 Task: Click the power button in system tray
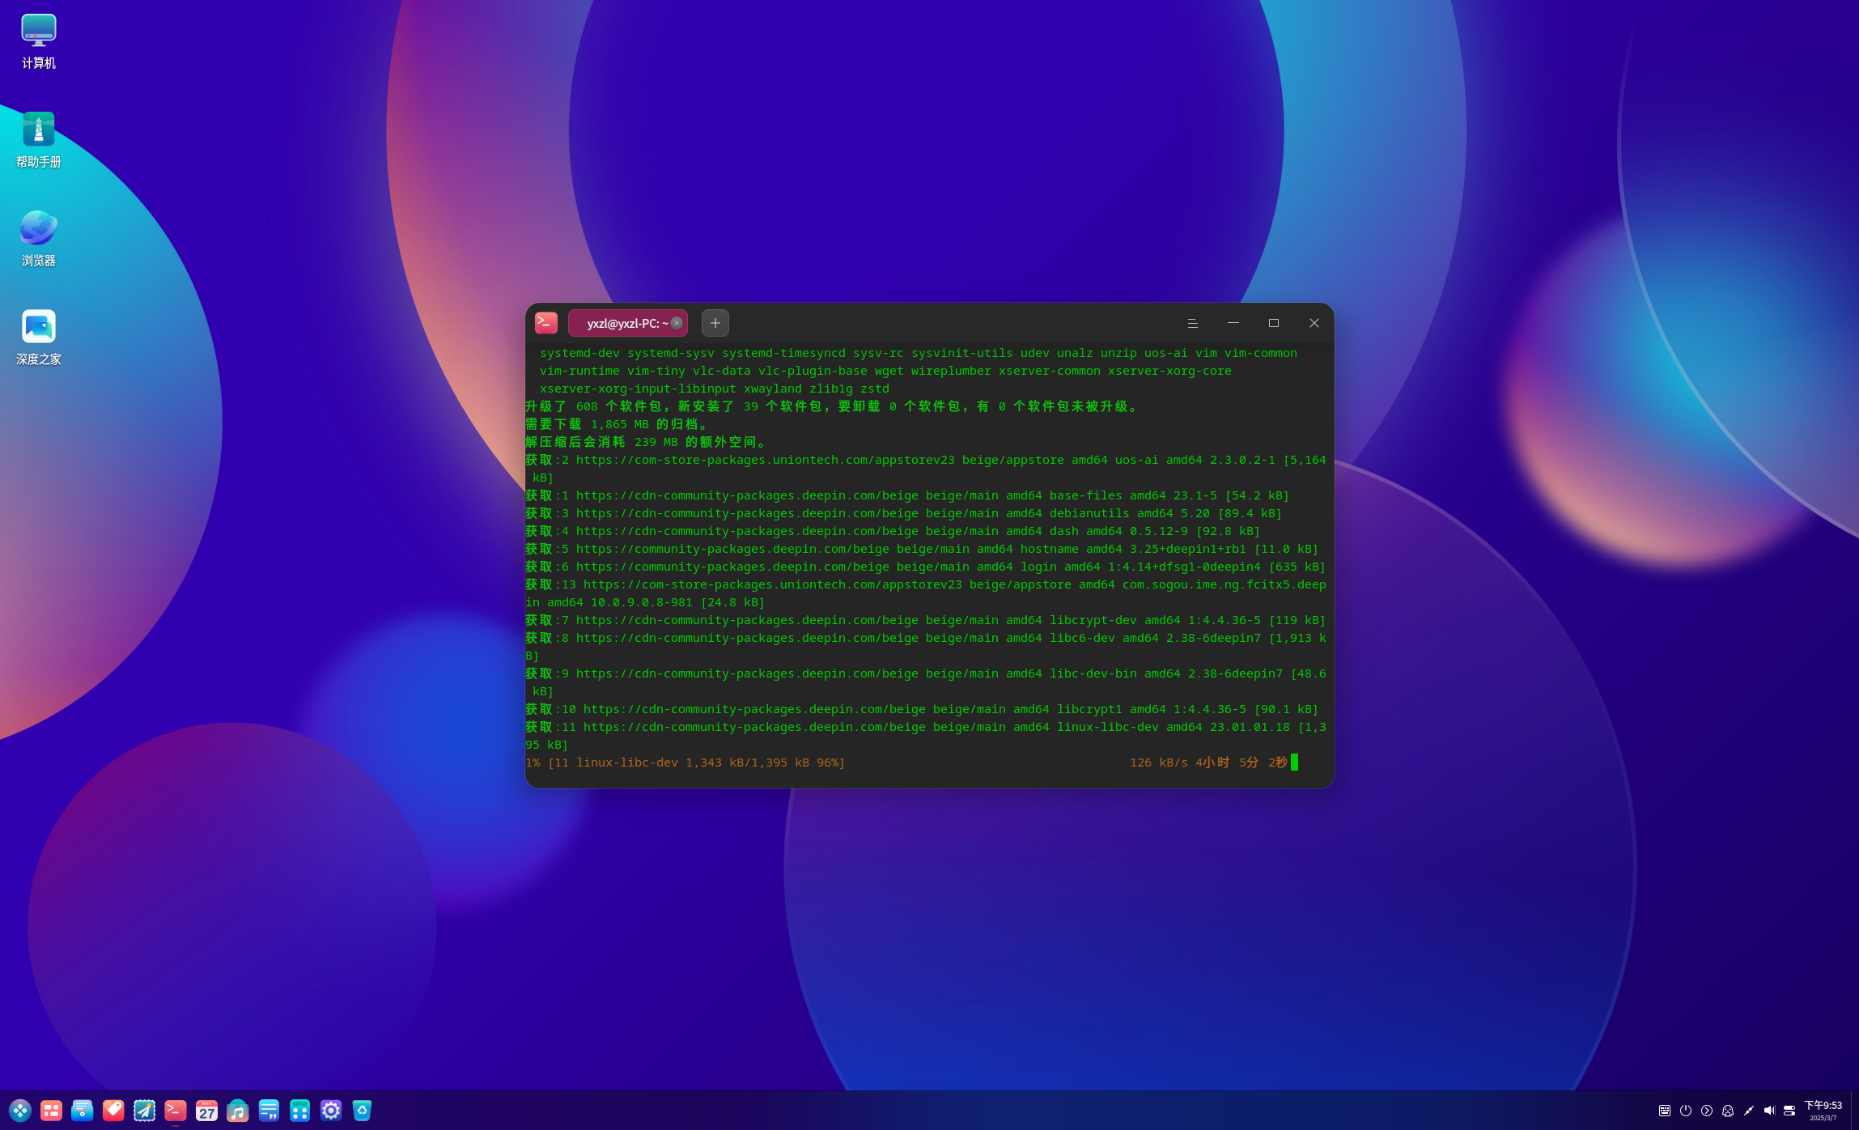point(1686,1111)
